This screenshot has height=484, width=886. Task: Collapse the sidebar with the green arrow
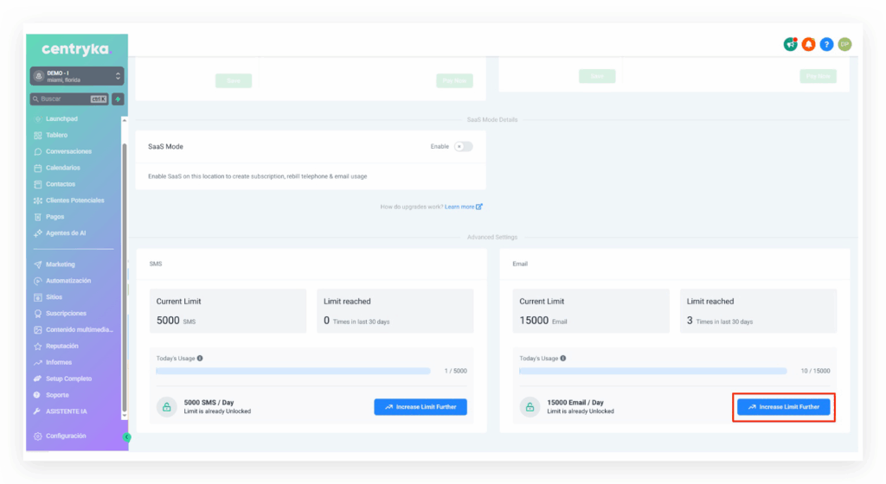pyautogui.click(x=127, y=437)
